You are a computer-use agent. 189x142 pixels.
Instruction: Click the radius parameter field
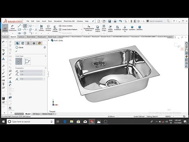click(31, 79)
